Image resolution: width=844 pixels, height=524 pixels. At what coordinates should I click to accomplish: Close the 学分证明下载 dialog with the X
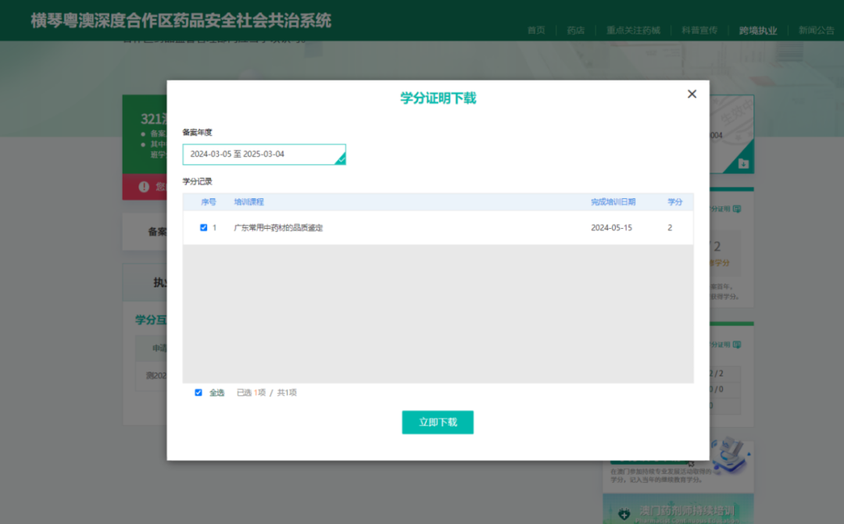pyautogui.click(x=692, y=94)
